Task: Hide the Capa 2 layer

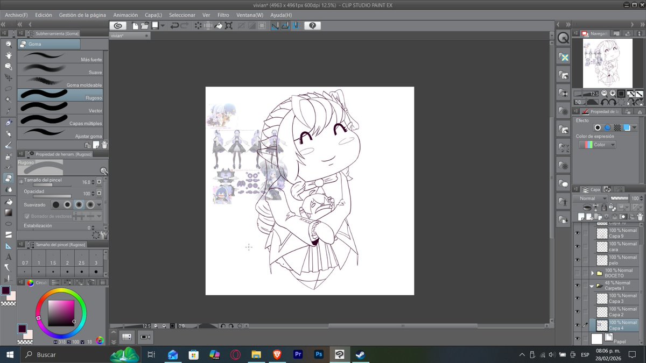Action: pyautogui.click(x=578, y=311)
